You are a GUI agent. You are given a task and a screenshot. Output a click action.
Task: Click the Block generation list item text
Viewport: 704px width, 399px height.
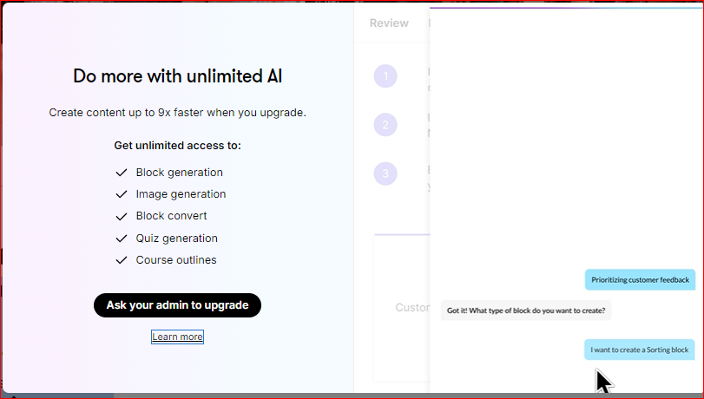pyautogui.click(x=180, y=173)
